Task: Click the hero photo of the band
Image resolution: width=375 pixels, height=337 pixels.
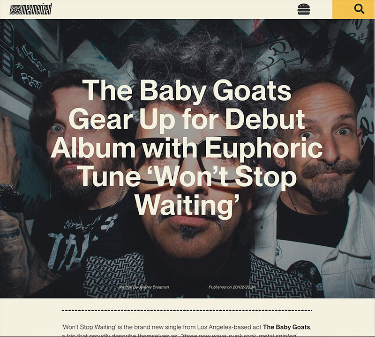Action: [187, 158]
